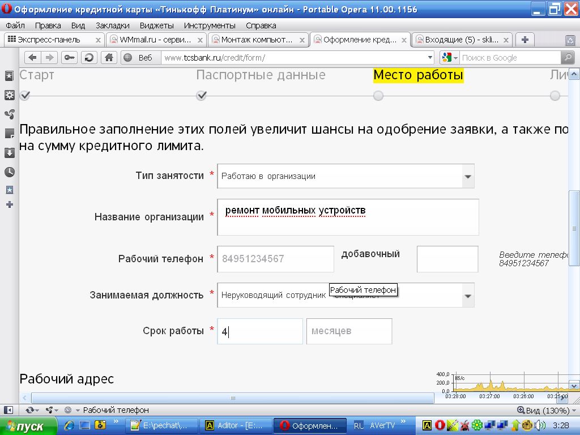The image size is (580, 435).
Task: Click the vertical scrollbar thumb
Action: 574,228
